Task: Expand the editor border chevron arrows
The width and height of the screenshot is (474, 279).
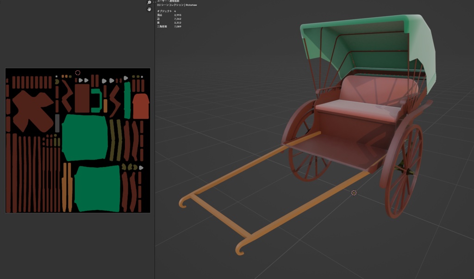Action: point(155,2)
